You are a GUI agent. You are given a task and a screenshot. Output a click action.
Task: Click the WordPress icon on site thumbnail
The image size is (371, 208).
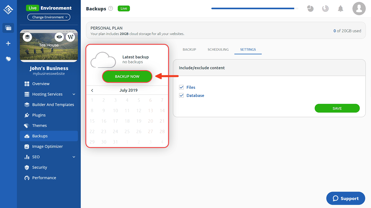[x=70, y=37]
